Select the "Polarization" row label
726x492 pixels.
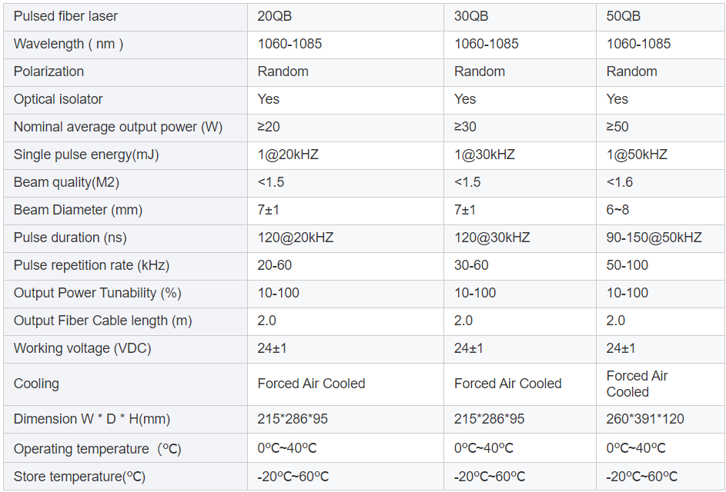[49, 71]
